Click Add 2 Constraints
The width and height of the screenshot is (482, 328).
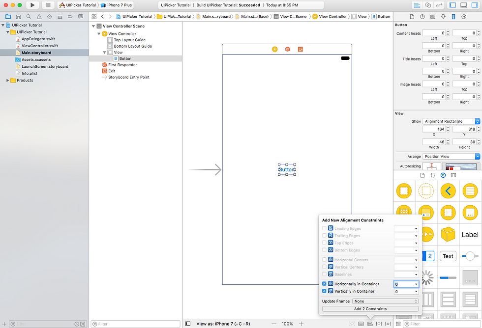(x=370, y=309)
